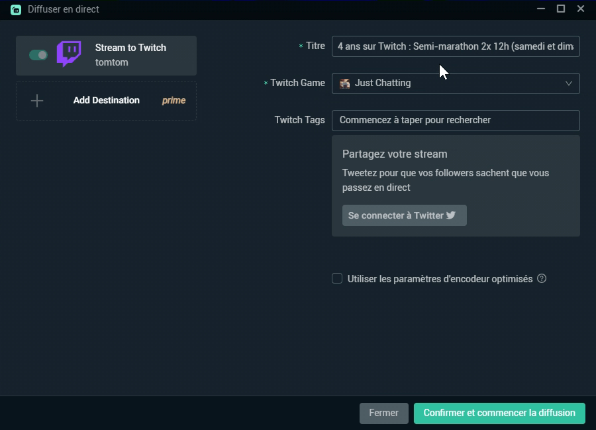Click the Add Destination label
The width and height of the screenshot is (596, 430).
106,101
